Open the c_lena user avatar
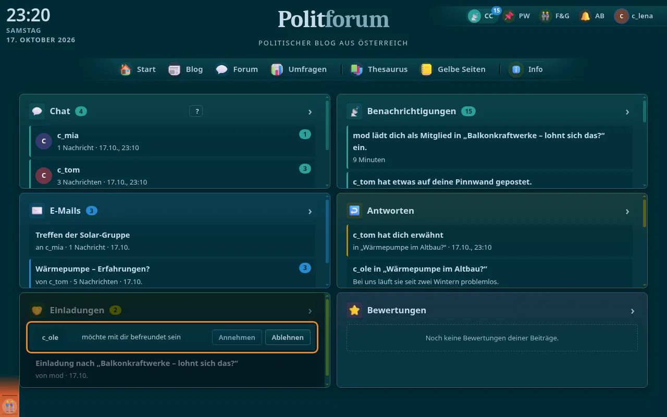 pyautogui.click(x=622, y=16)
